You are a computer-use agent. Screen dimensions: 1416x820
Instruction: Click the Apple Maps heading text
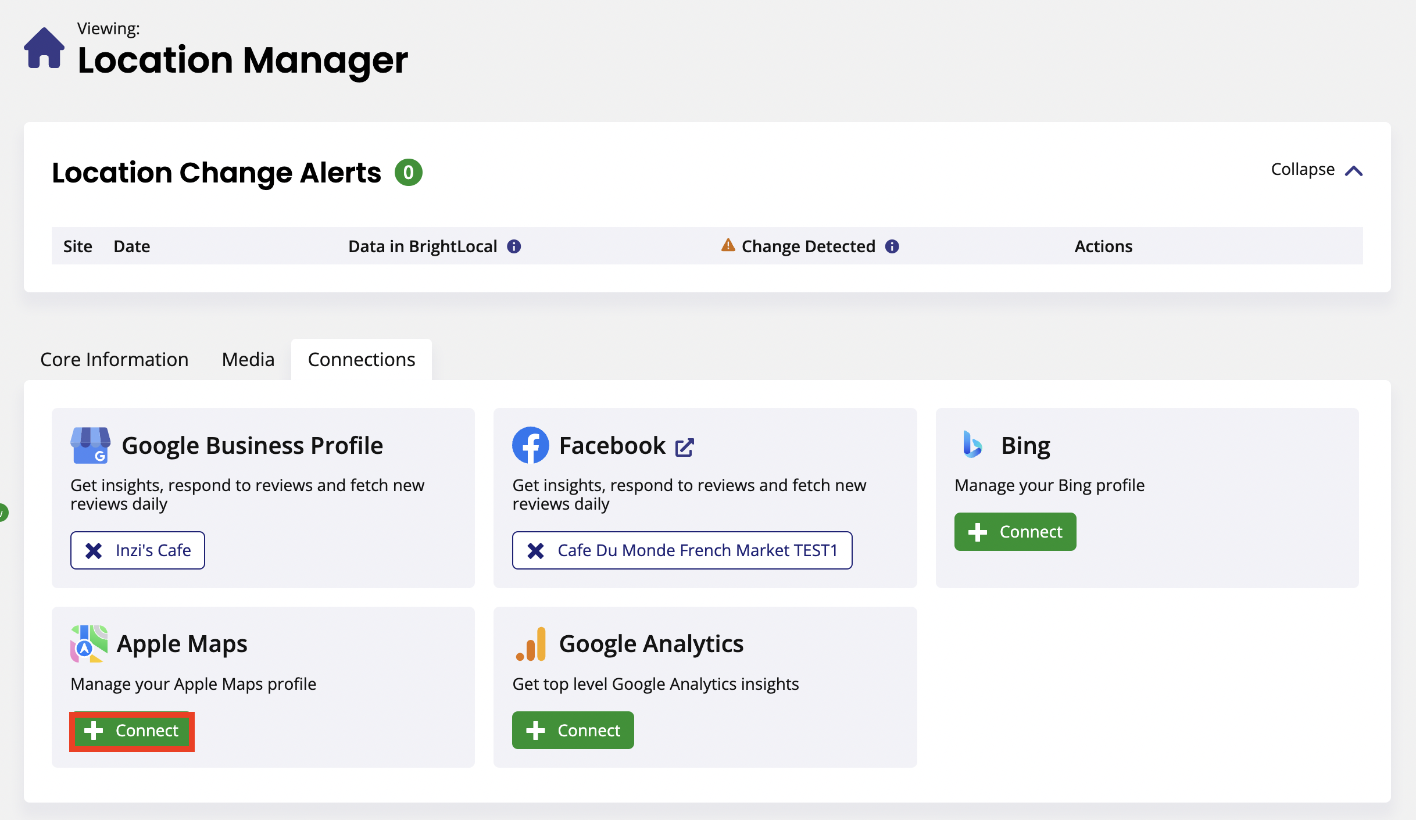182,644
